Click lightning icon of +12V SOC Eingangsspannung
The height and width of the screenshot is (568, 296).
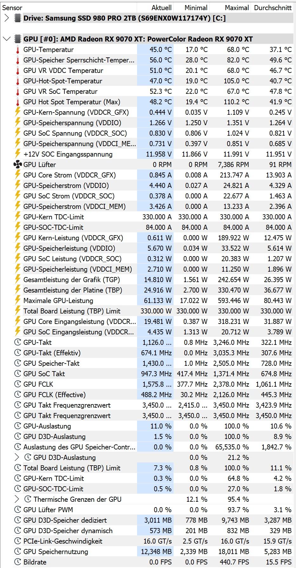[18, 154]
